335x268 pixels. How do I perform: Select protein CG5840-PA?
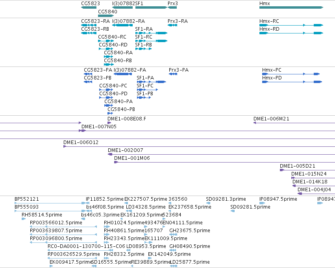(x=109, y=105)
